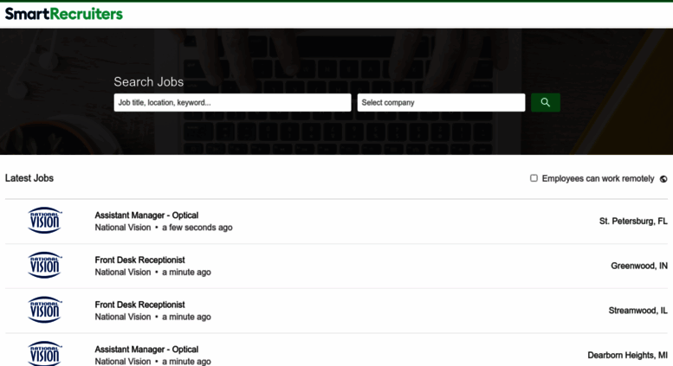Open Assistant Manager - Optical in St. Petersburg
Screen dimensions: 673x366
click(x=146, y=215)
